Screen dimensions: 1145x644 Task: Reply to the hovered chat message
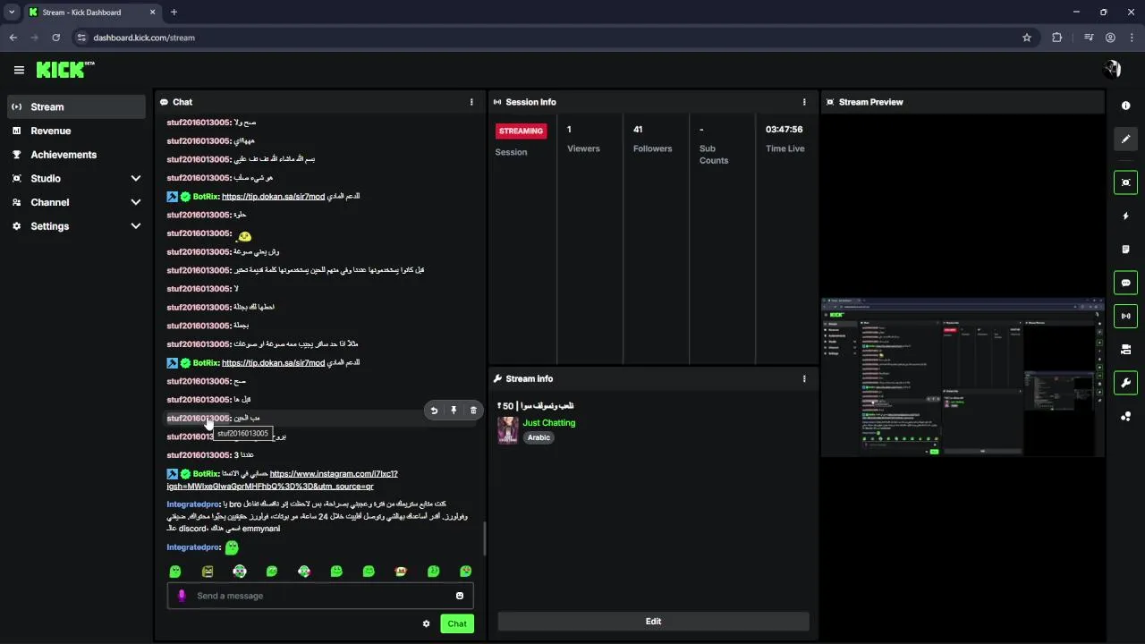point(434,411)
